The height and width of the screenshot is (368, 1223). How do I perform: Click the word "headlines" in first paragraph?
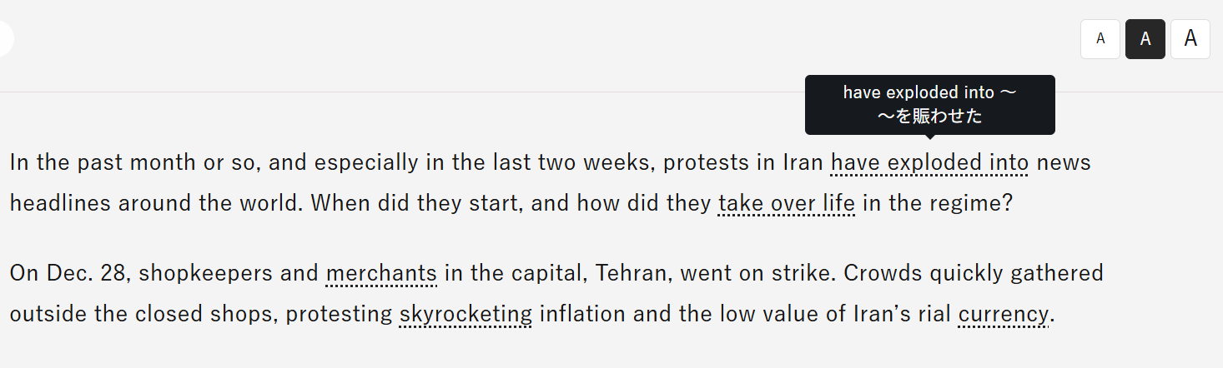click(x=60, y=204)
